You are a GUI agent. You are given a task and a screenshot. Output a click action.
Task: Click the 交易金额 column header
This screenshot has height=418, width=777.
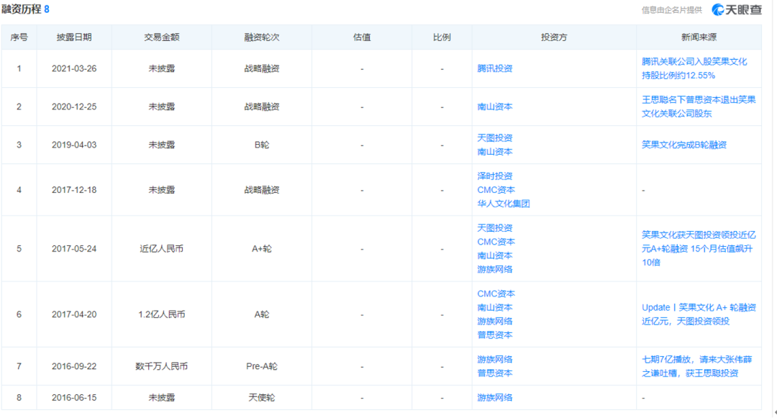tap(162, 37)
